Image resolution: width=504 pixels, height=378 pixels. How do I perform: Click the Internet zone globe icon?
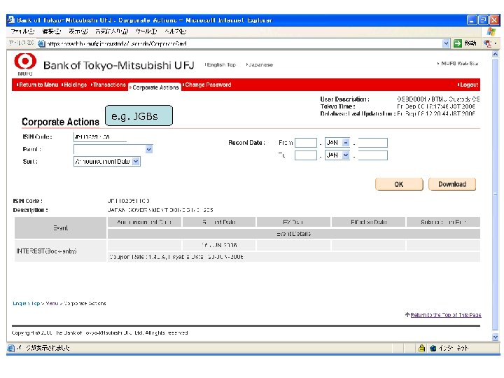coord(433,348)
